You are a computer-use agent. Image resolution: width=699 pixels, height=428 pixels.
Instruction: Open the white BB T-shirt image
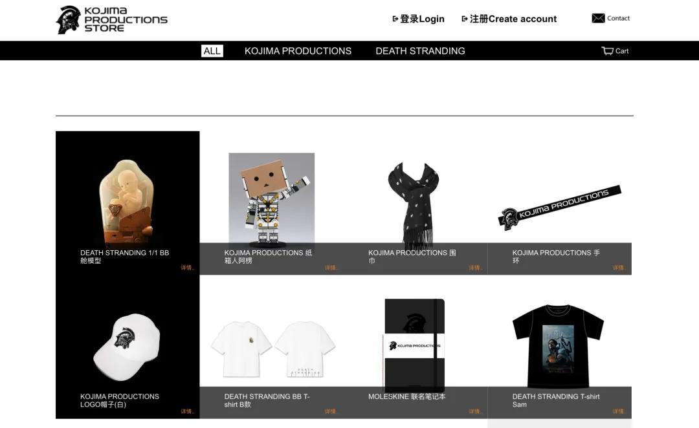click(273, 349)
